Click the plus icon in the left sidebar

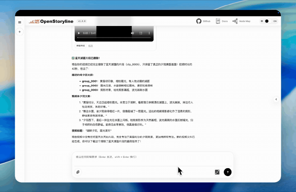19,32
